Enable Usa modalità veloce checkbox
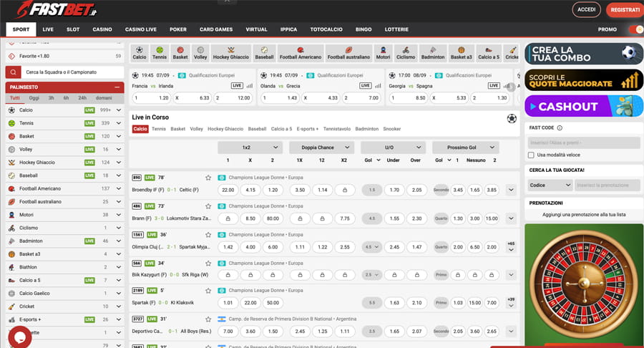 531,155
